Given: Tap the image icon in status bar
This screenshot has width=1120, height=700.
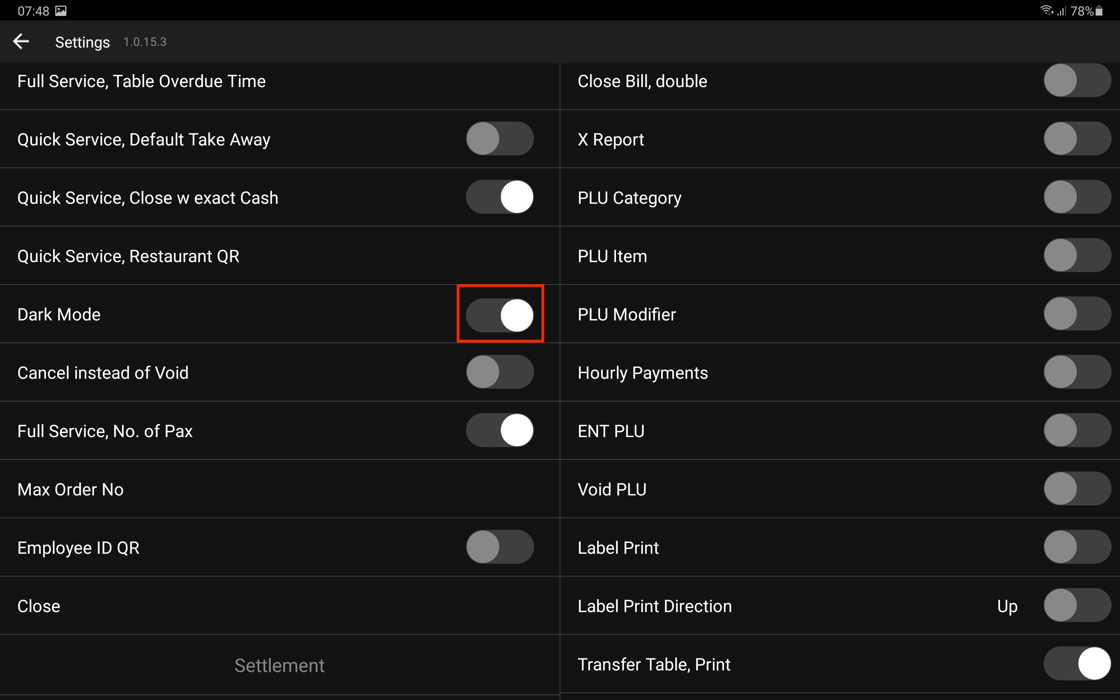Looking at the screenshot, I should coord(61,11).
